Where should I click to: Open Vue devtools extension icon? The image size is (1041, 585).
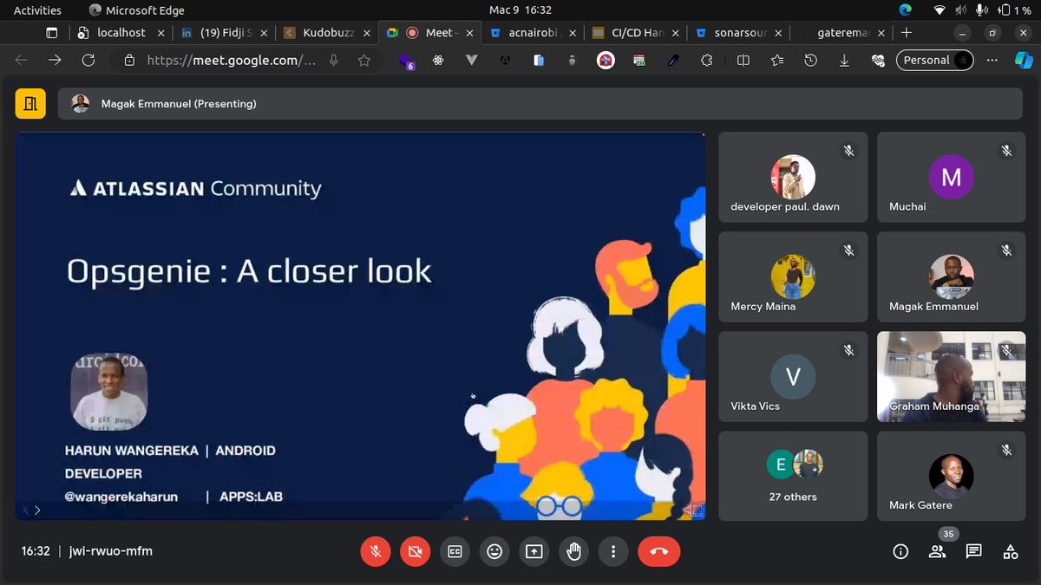pyautogui.click(x=472, y=60)
